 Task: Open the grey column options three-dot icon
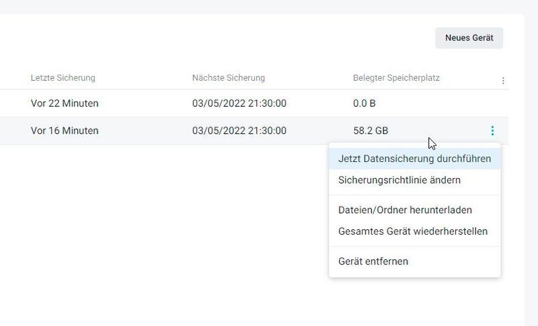pos(503,81)
